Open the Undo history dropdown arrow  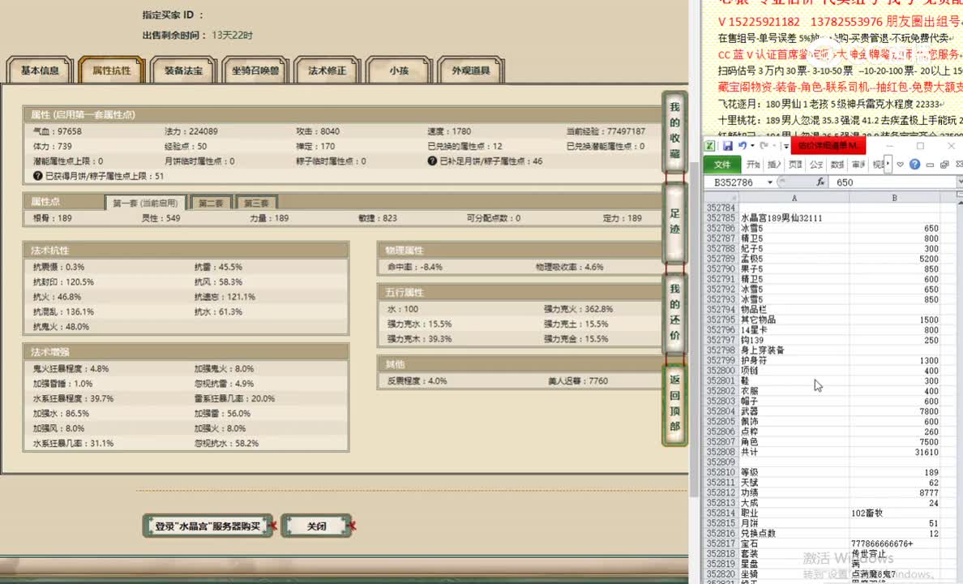click(751, 146)
